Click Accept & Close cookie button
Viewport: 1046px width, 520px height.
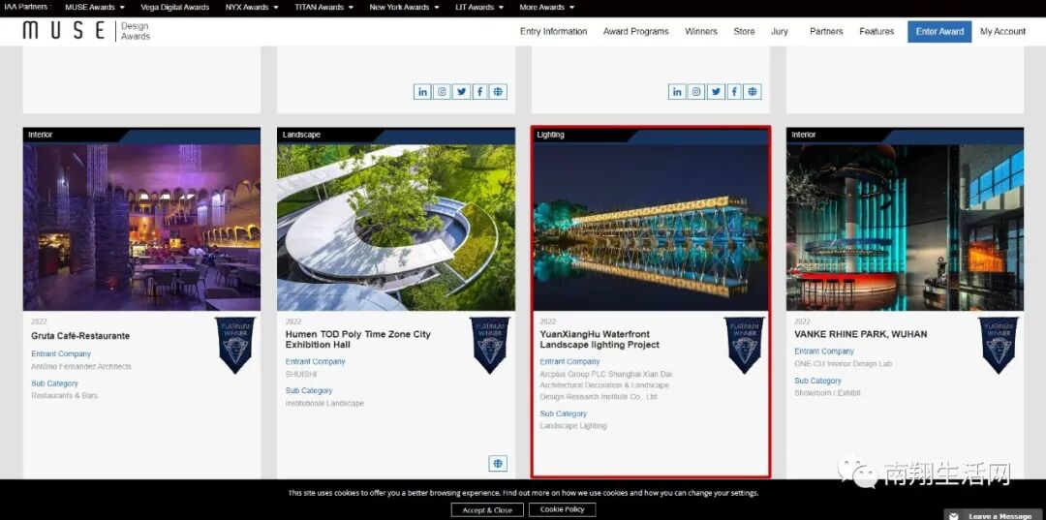[x=487, y=510]
